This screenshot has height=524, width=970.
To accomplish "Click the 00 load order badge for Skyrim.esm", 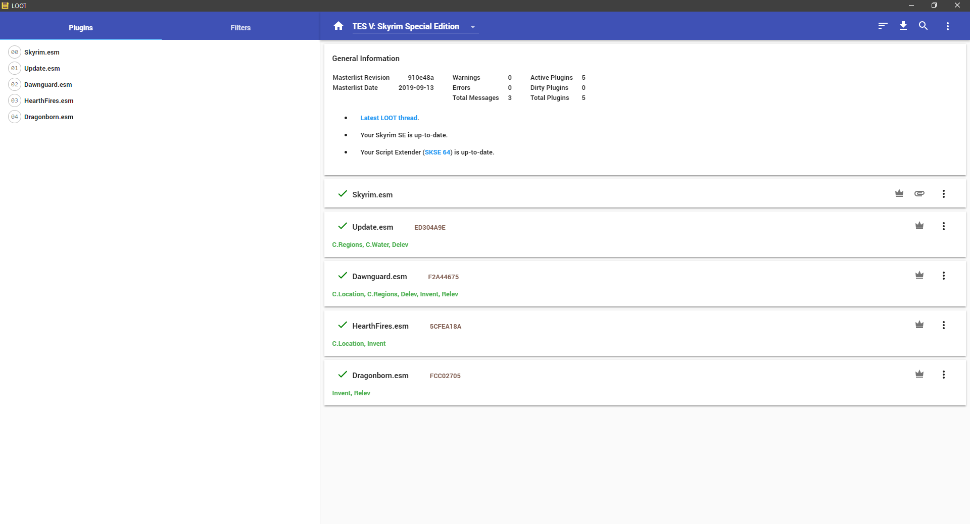I will [15, 52].
